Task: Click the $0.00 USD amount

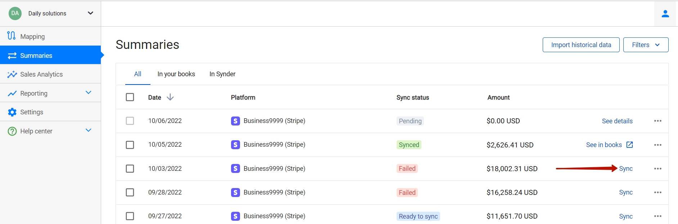Action: 503,121
